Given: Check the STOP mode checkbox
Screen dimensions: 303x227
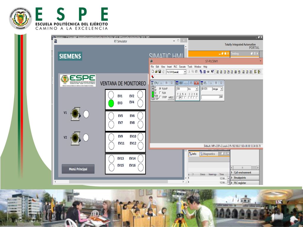Looking at the screenshot, I should (160, 97).
